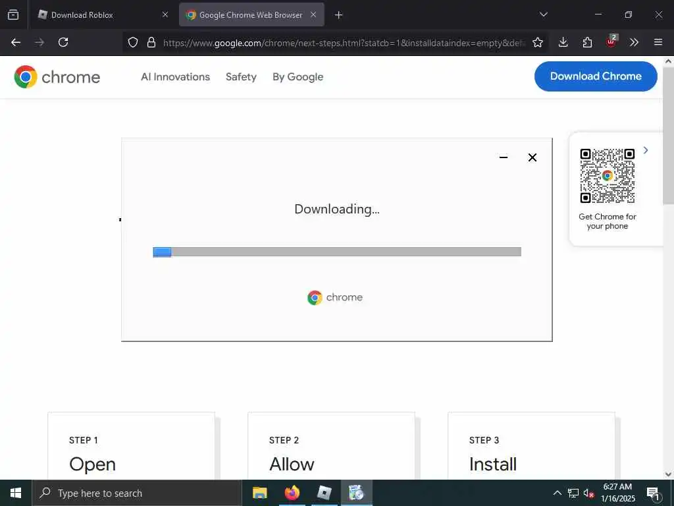Open the AI Innovations menu item
This screenshot has height=506, width=674.
[175, 77]
